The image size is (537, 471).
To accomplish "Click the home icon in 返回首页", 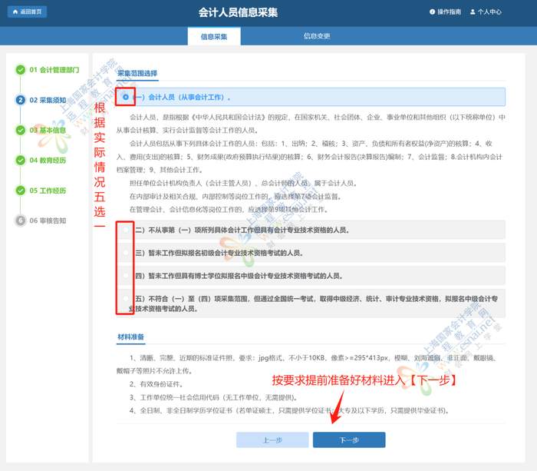I will point(15,12).
